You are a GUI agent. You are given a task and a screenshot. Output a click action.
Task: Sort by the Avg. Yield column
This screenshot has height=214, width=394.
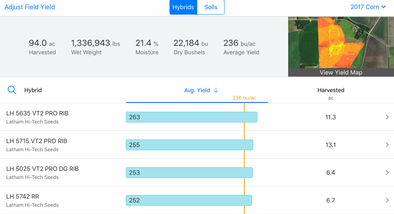click(x=197, y=90)
